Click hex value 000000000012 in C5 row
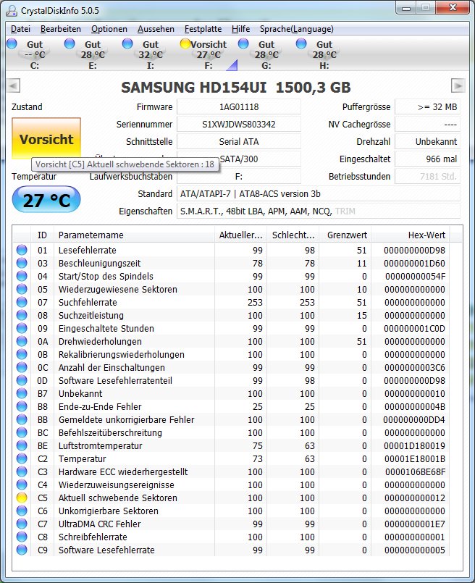Image resolution: width=475 pixels, height=583 pixels. (x=414, y=498)
